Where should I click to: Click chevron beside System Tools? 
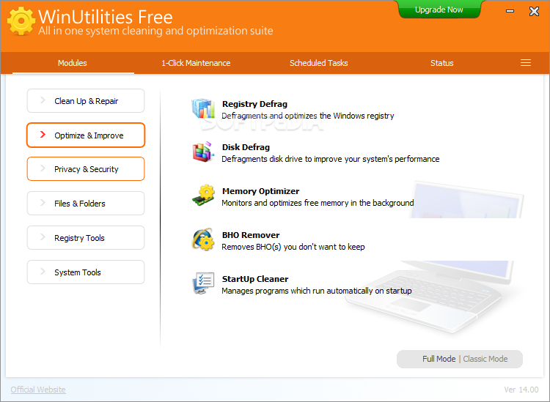(x=43, y=272)
